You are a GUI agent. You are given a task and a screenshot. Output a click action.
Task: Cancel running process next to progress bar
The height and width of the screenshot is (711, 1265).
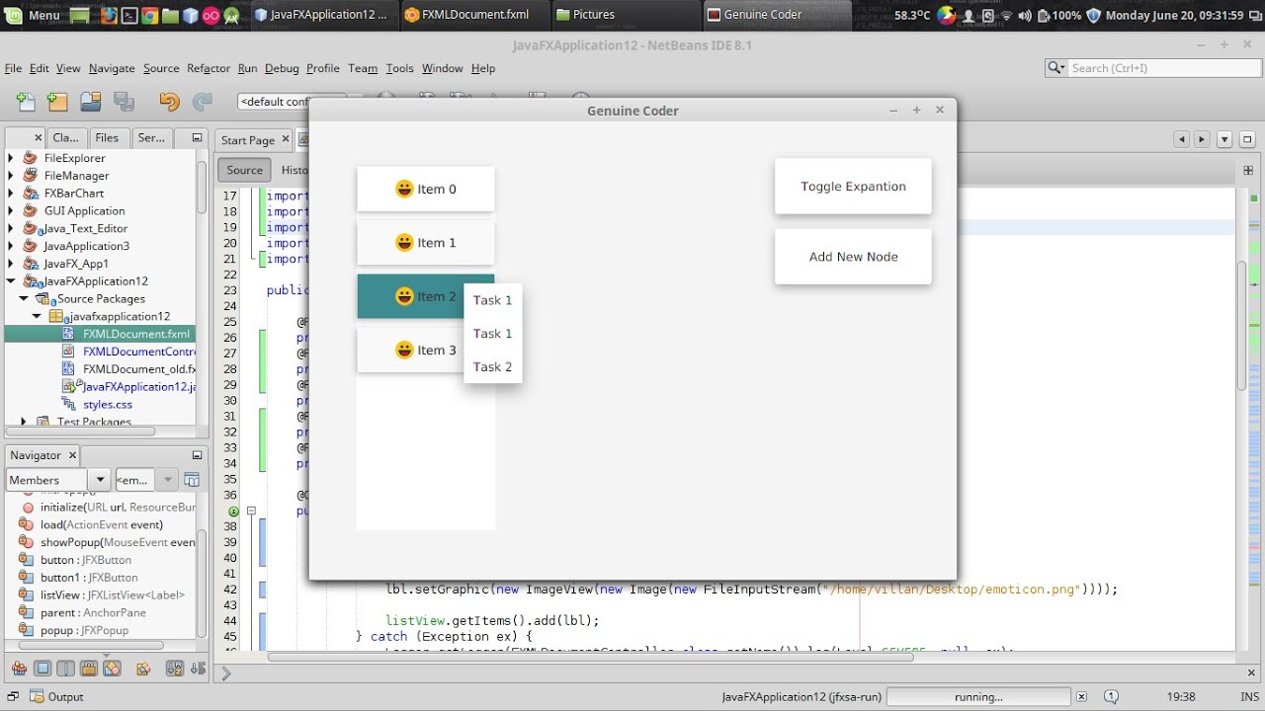[1081, 696]
